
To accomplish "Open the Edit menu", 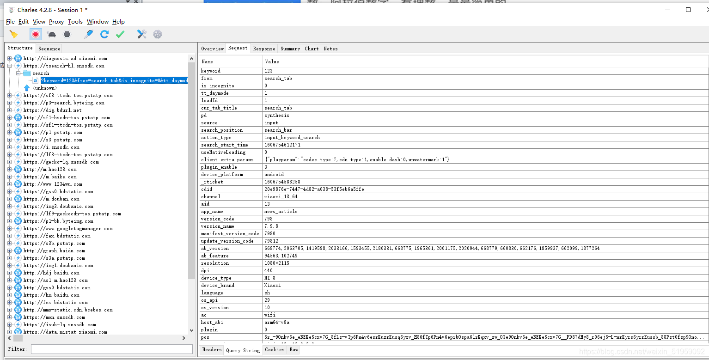I will [24, 22].
